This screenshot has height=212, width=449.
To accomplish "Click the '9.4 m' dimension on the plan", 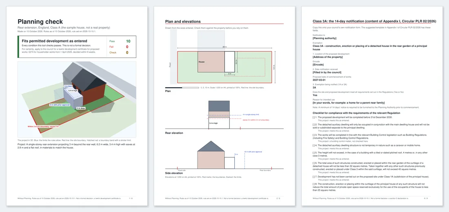I will click(x=274, y=67).
